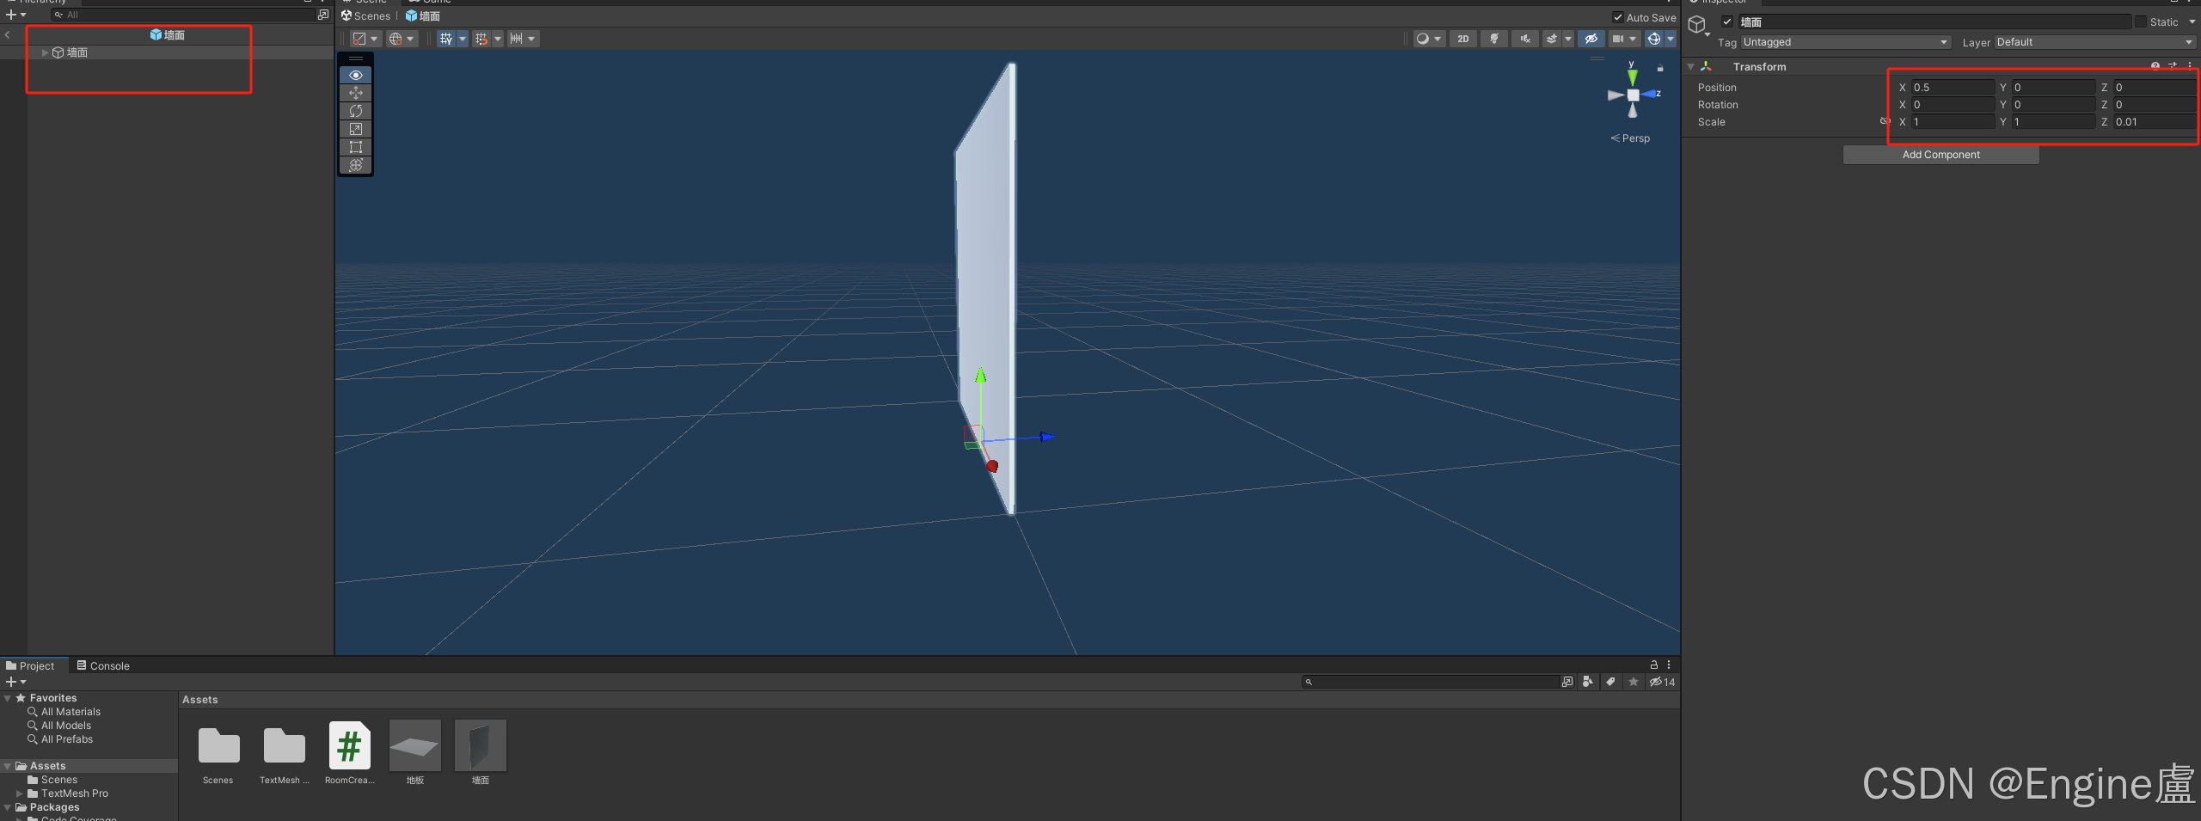2201x821 pixels.
Task: Open the Layer dropdown showing Default
Action: coord(2095,42)
